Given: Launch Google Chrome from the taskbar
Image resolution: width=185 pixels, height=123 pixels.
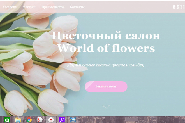Looking at the screenshot, I should [29, 120].
